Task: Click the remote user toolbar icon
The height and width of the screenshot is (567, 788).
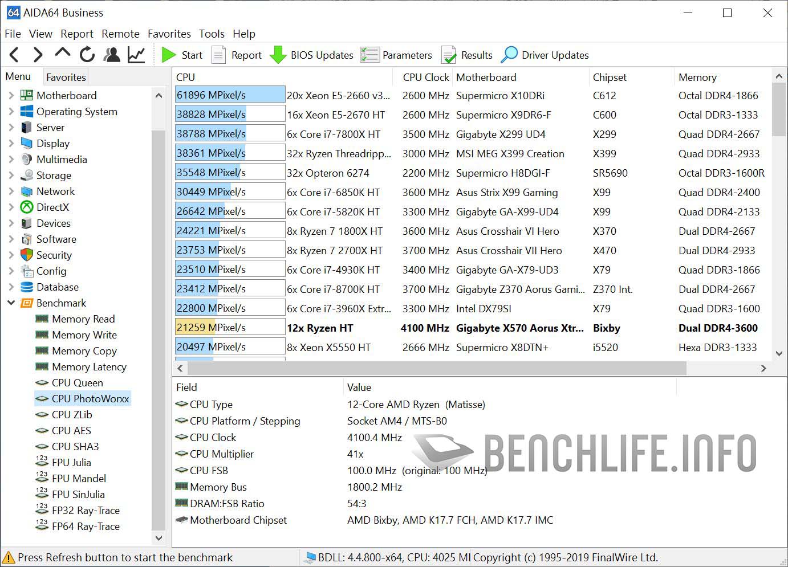Action: (x=112, y=55)
